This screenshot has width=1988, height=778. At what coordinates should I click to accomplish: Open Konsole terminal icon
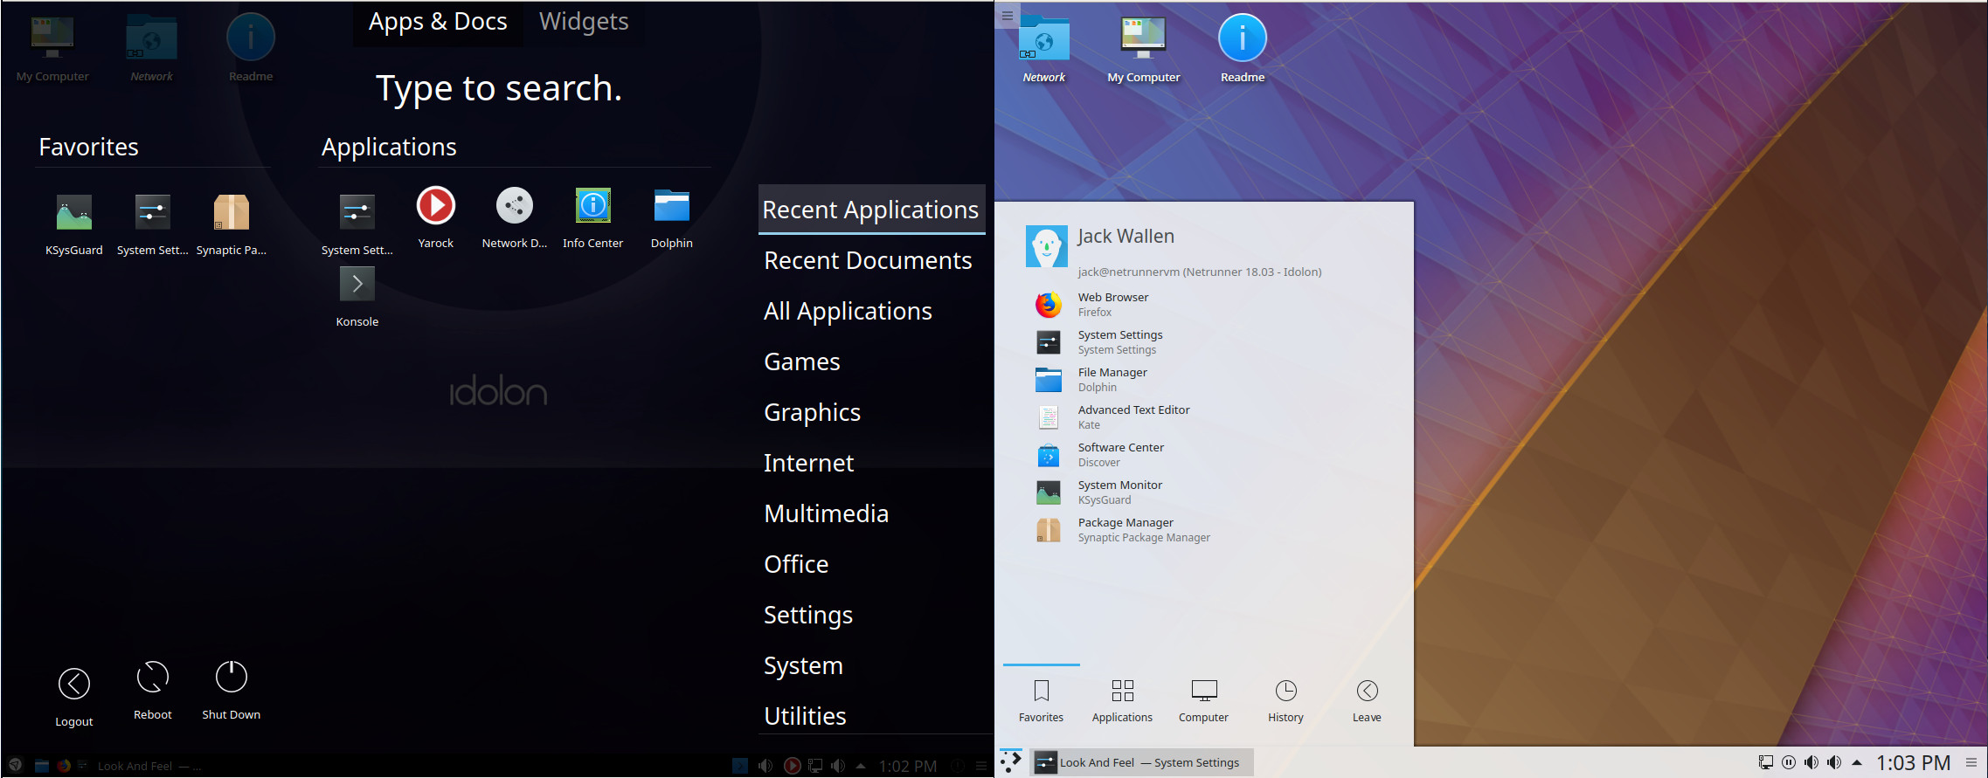(x=357, y=297)
